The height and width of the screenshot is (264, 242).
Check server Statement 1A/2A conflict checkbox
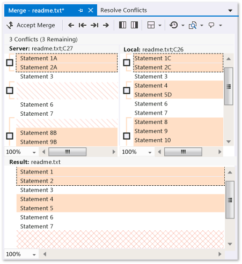[10, 63]
